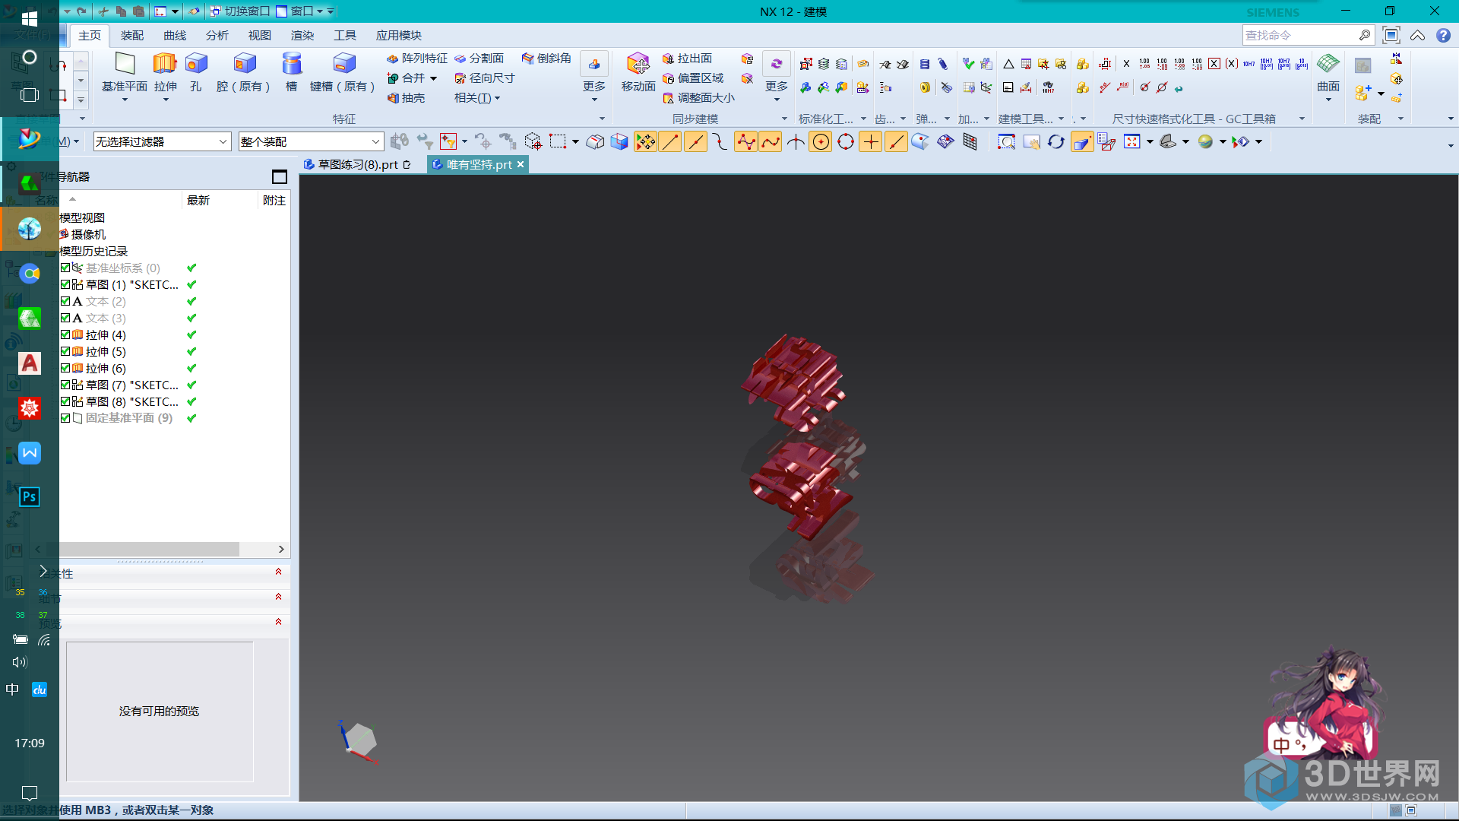The height and width of the screenshot is (821, 1459).
Task: Switch to the 视图 ribbon tab
Action: tap(260, 35)
